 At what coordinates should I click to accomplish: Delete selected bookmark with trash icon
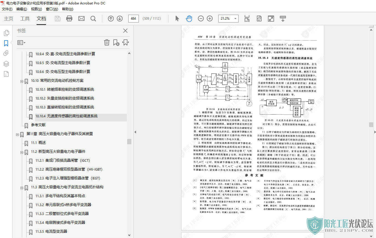click(107, 42)
